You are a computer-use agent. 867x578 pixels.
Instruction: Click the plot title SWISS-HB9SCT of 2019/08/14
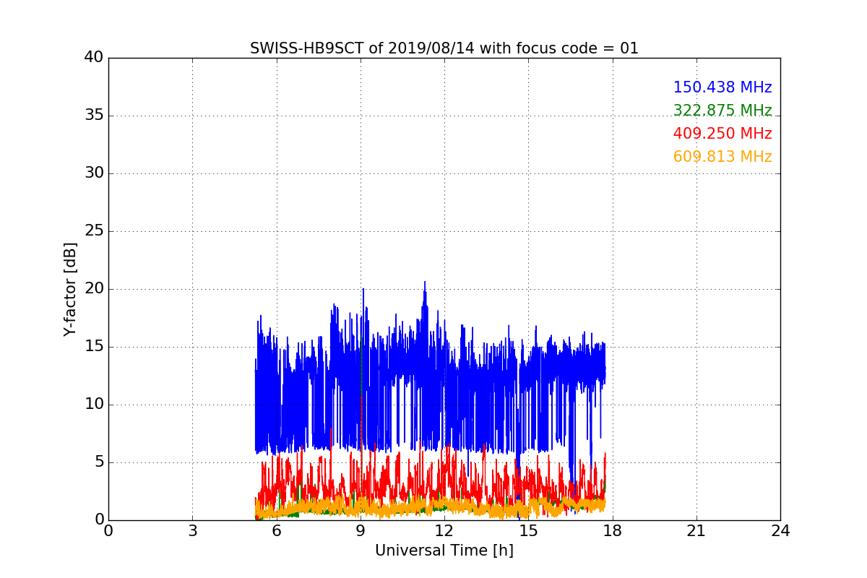tap(444, 48)
